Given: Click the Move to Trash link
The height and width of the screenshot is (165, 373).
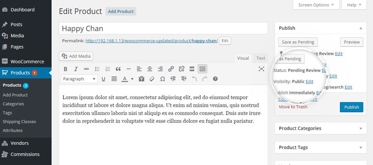Looking at the screenshot, I should point(293,107).
